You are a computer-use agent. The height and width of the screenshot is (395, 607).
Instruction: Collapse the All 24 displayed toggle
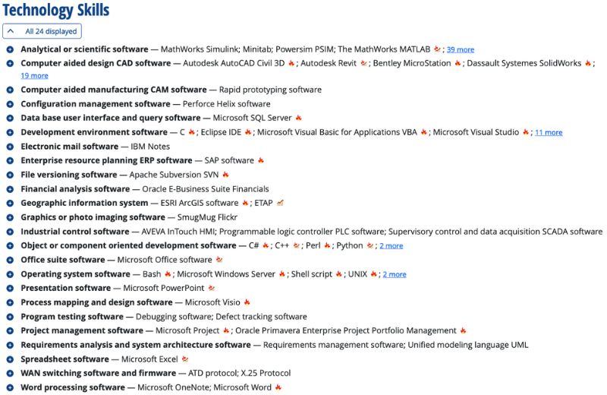(42, 31)
